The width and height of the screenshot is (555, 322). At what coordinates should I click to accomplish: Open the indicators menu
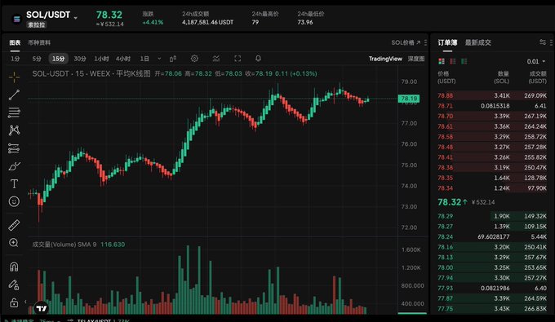(x=216, y=59)
